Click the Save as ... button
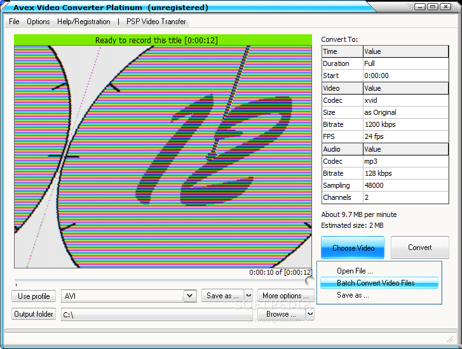 [223, 296]
